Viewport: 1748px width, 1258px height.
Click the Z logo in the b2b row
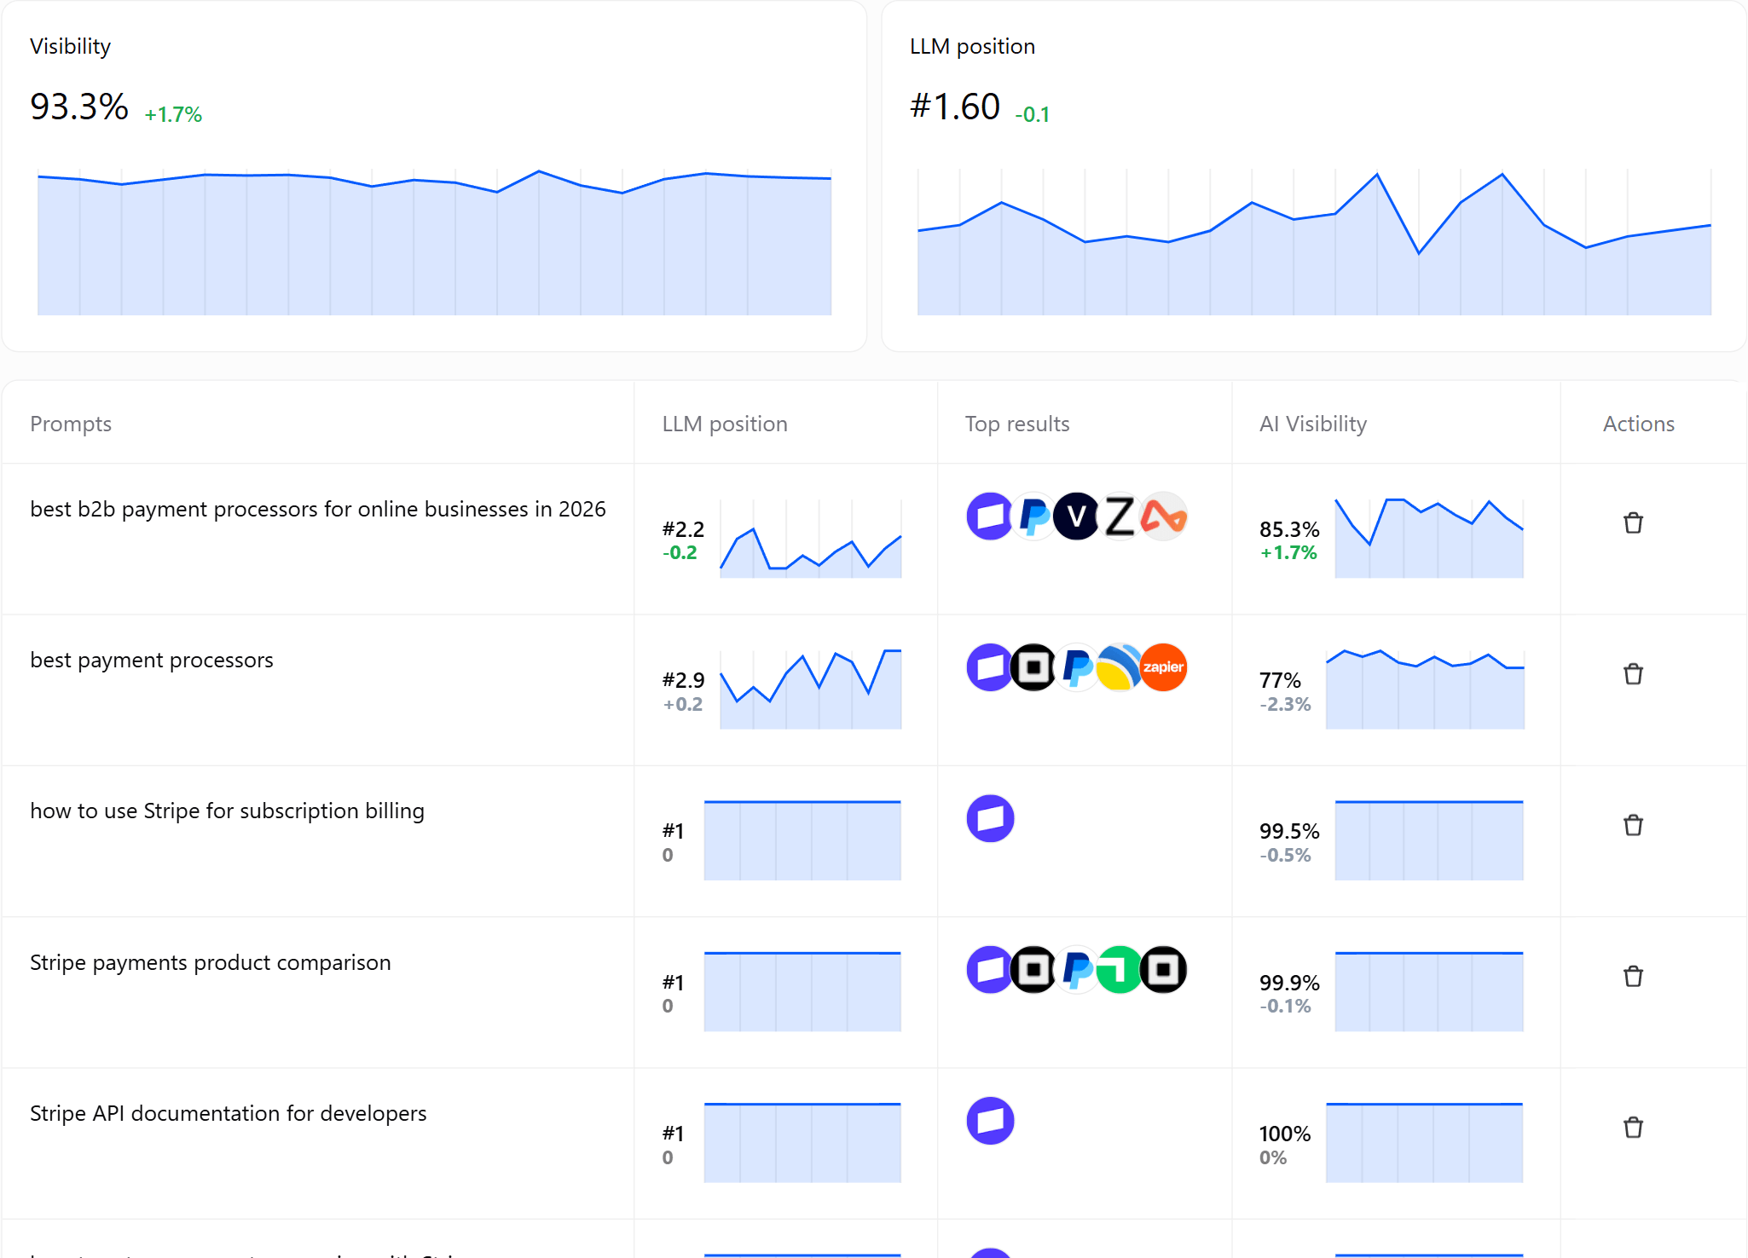[1120, 516]
